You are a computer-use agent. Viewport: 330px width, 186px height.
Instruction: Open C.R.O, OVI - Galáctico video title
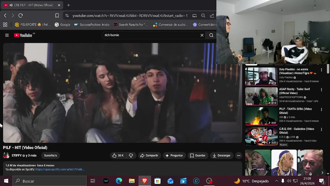[x=296, y=131]
